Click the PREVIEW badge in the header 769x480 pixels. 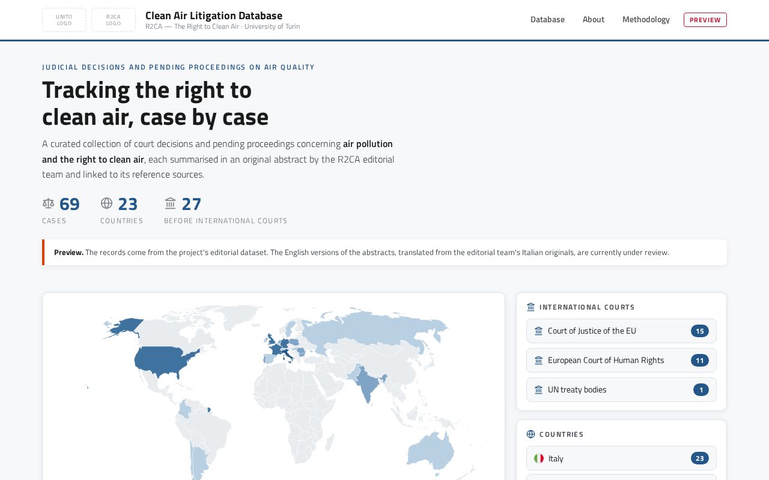tap(705, 20)
